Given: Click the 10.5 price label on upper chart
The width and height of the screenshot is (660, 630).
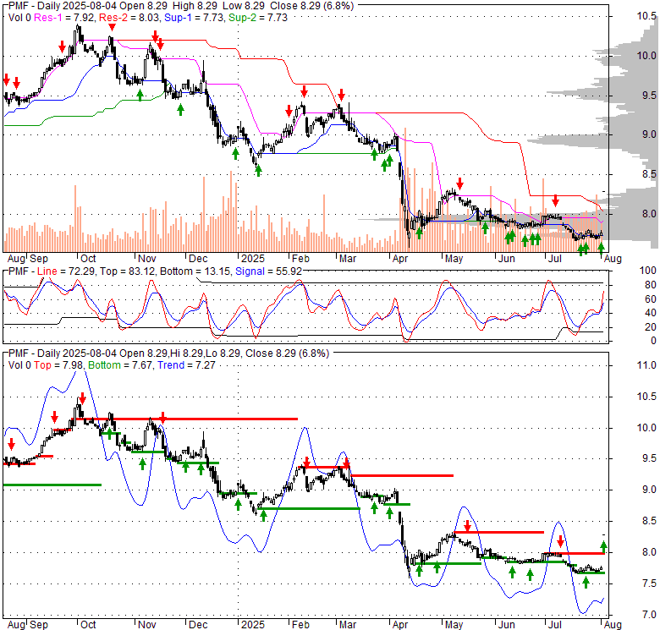Looking at the screenshot, I should 646,16.
